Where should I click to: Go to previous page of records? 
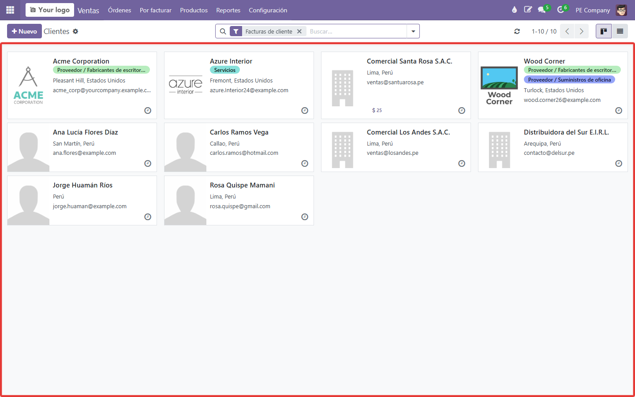click(567, 31)
